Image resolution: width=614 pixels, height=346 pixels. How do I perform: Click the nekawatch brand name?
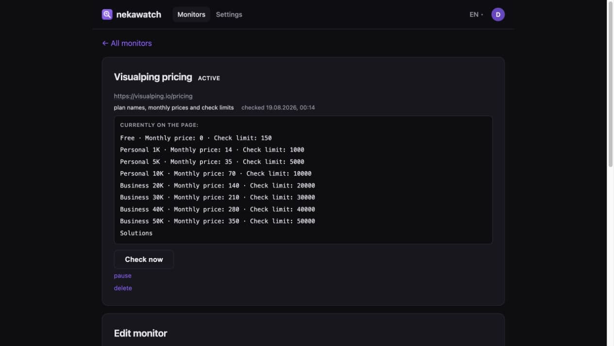[139, 15]
